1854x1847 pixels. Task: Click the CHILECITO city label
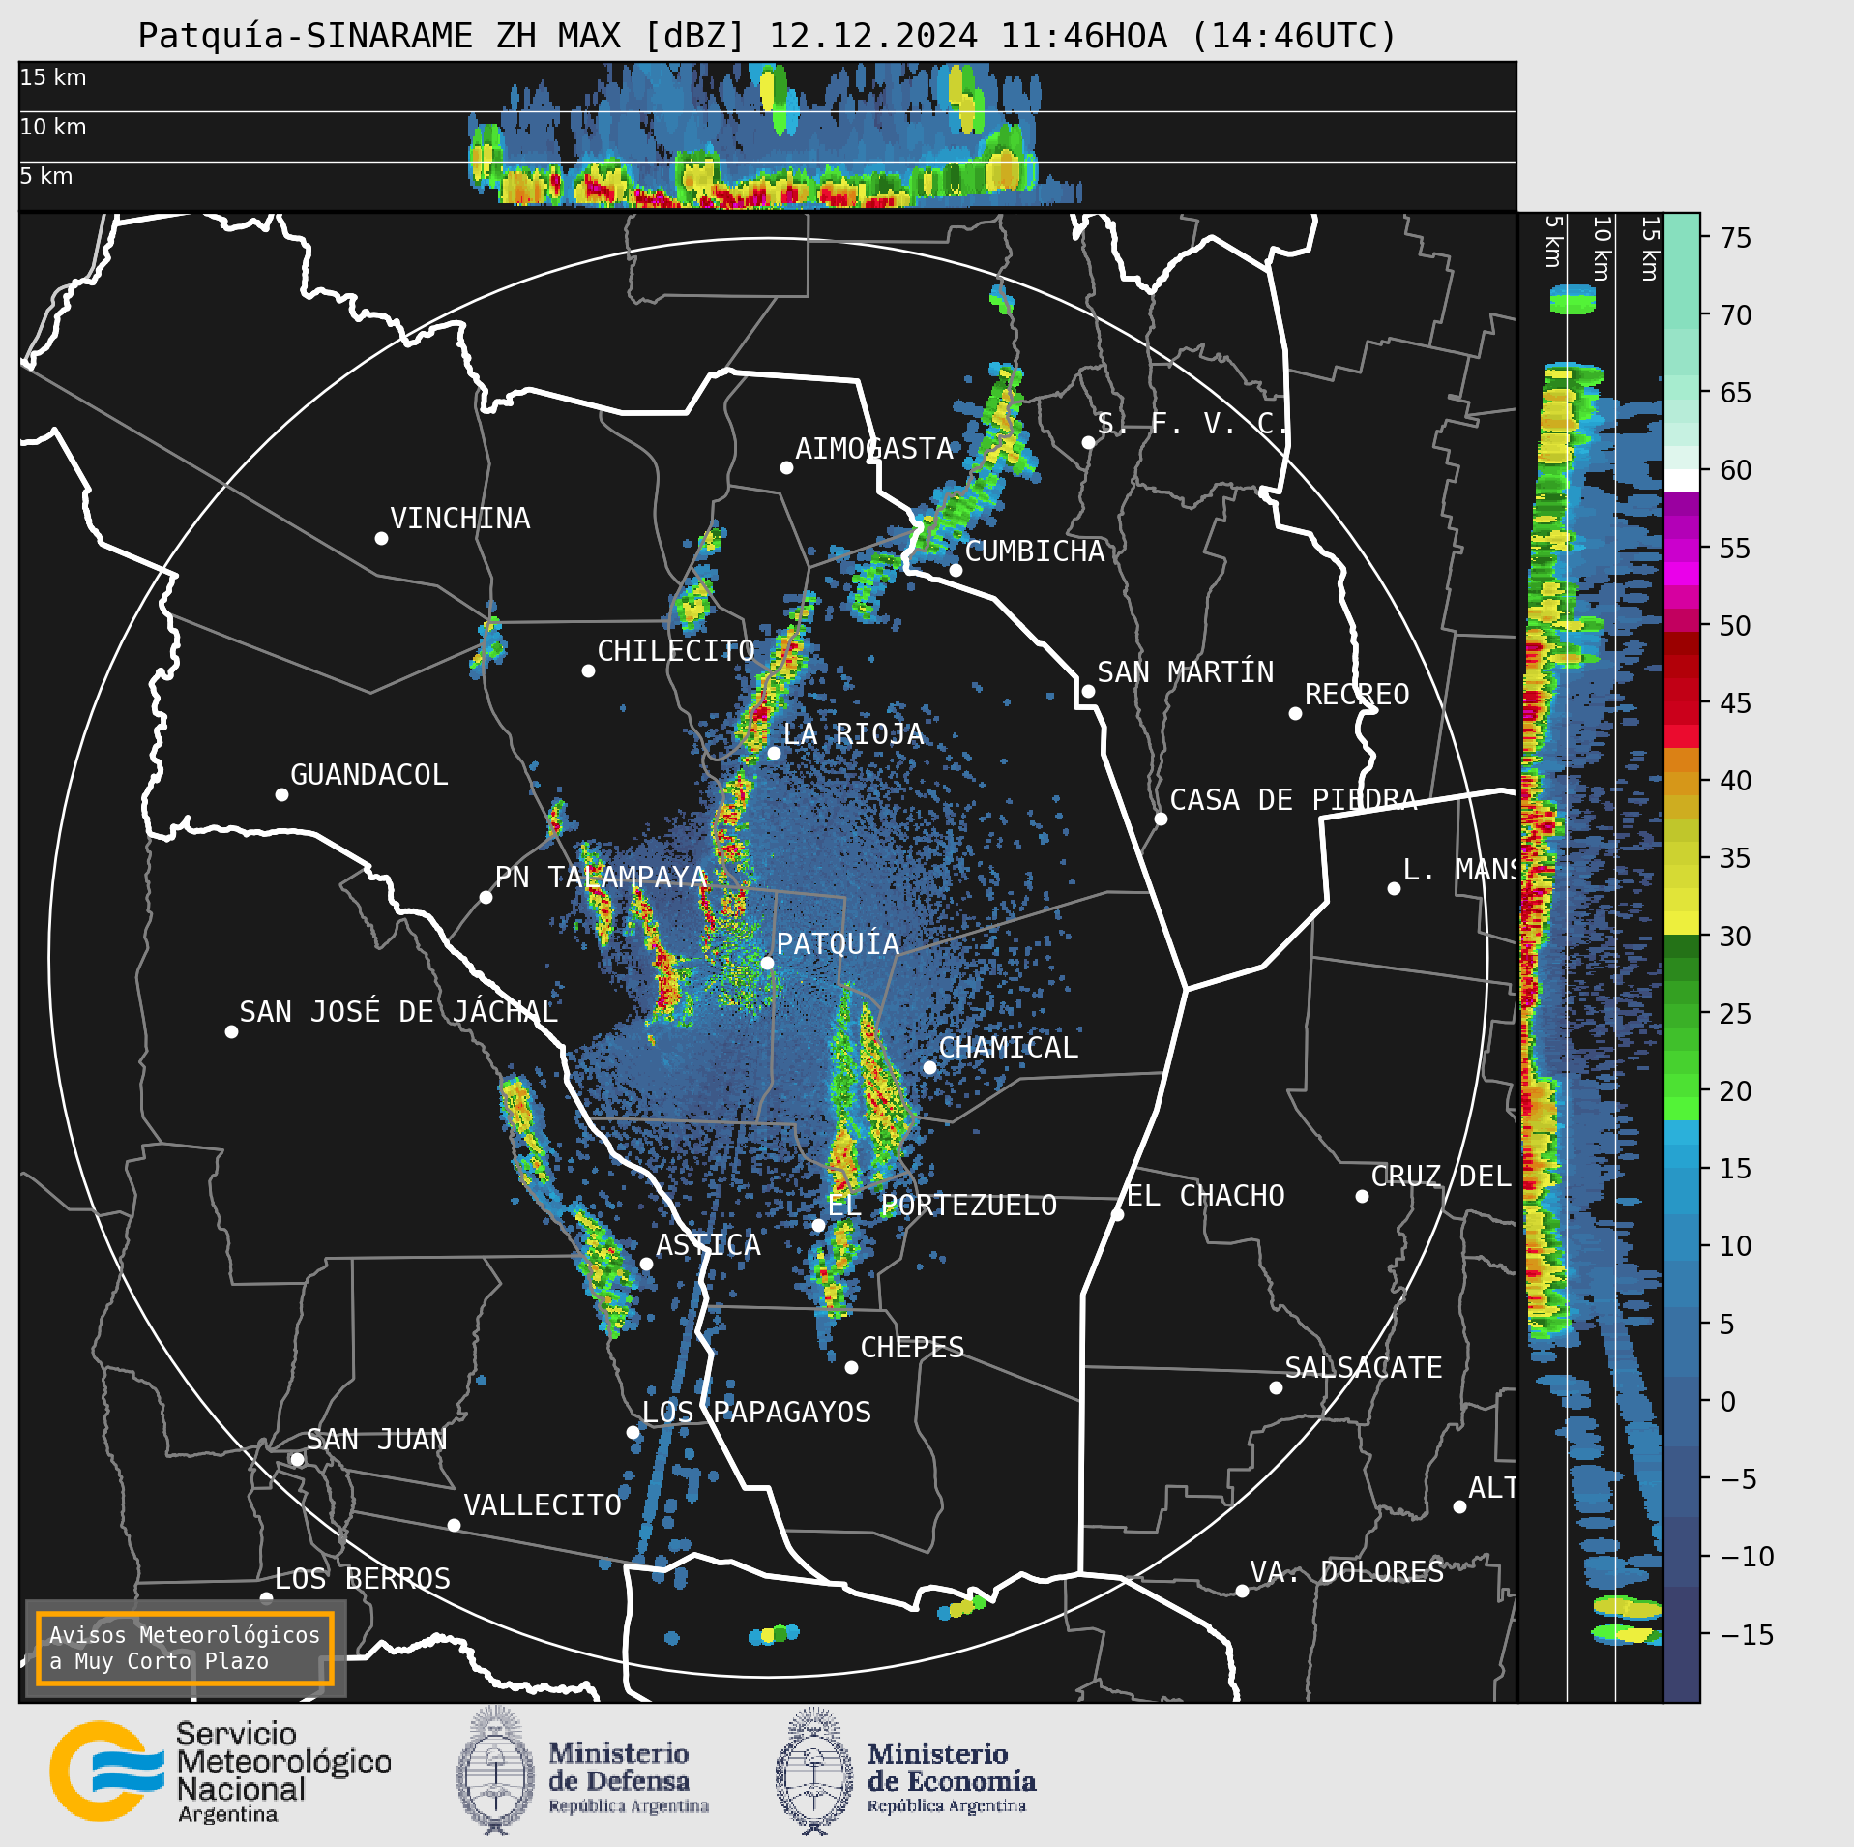pyautogui.click(x=676, y=650)
